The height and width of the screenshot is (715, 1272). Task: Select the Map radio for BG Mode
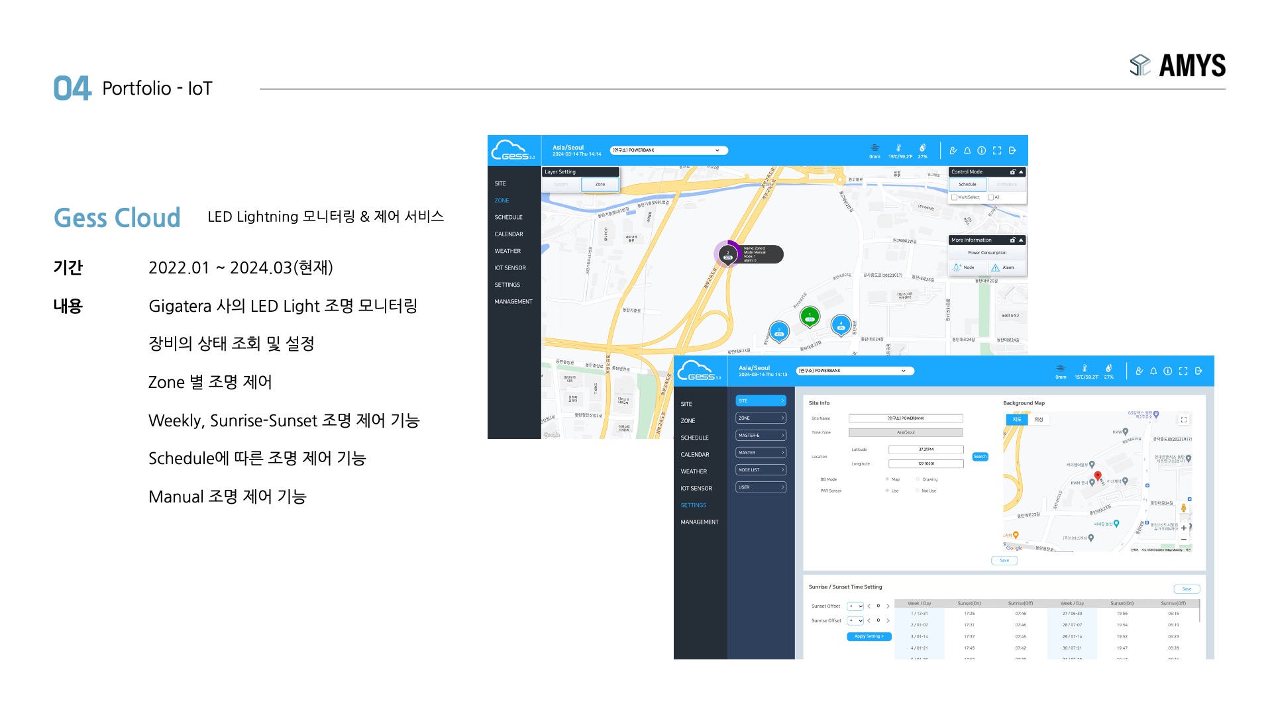coord(887,479)
